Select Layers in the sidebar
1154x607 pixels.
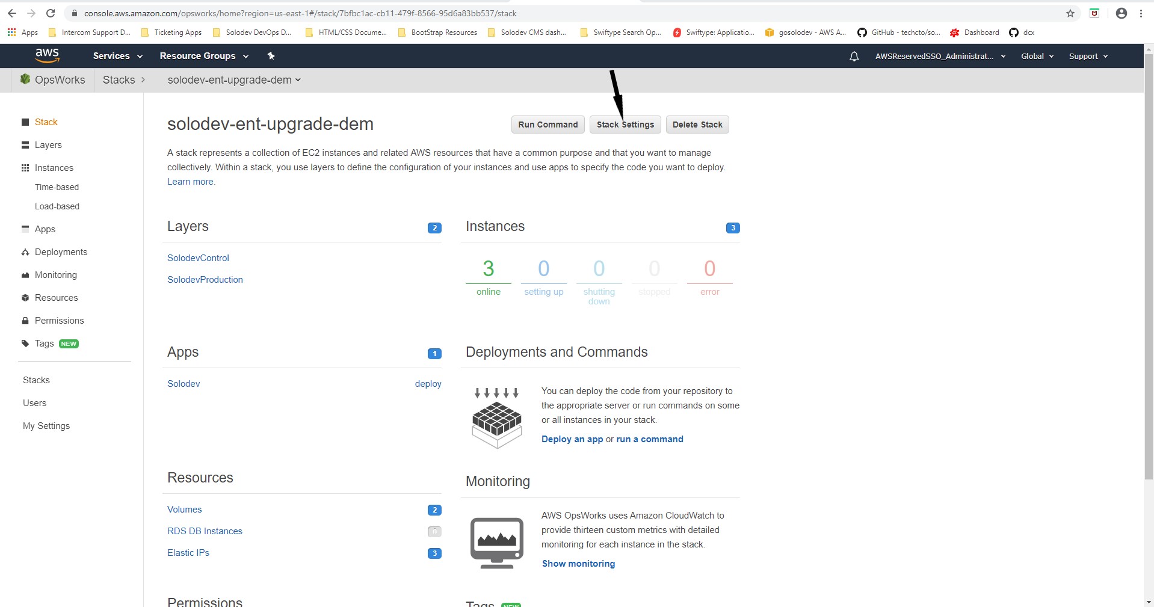coord(48,145)
